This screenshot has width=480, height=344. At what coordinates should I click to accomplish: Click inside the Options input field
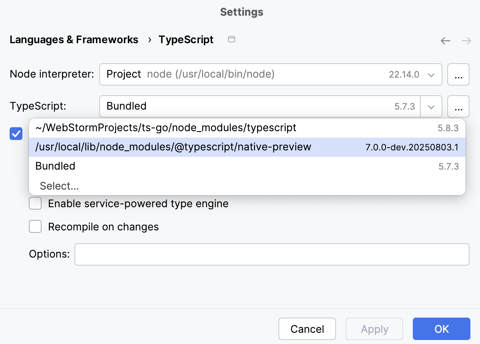pyautogui.click(x=272, y=254)
